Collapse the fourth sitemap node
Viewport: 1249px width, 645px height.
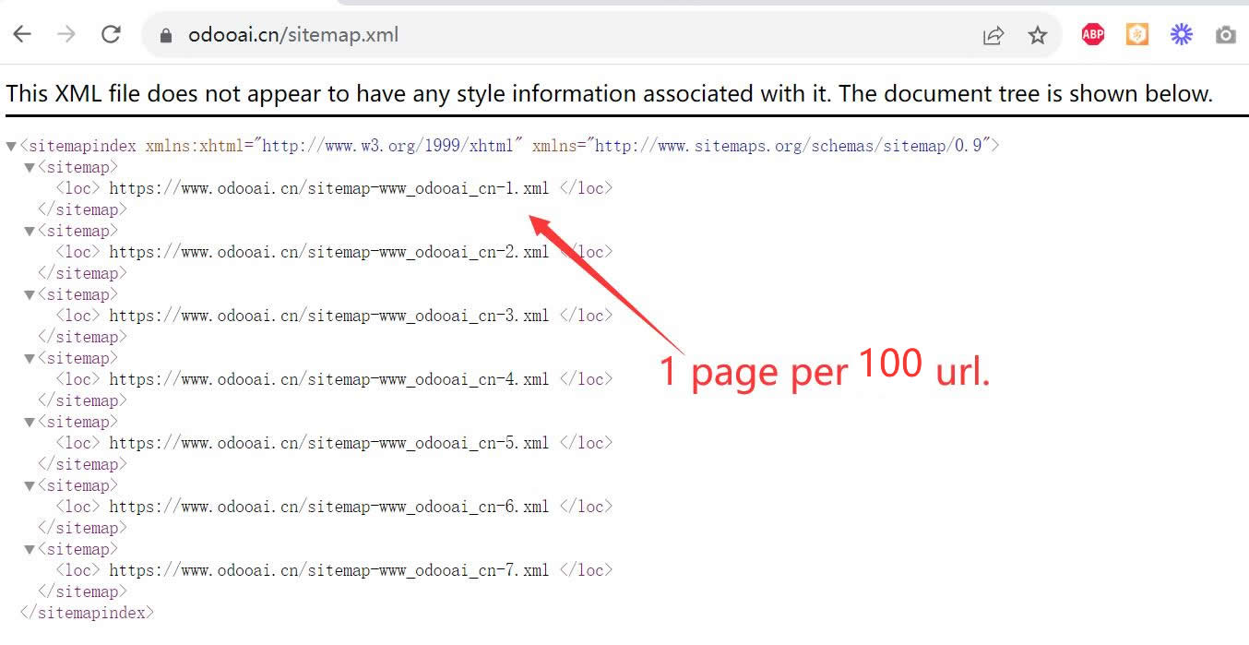(30, 358)
